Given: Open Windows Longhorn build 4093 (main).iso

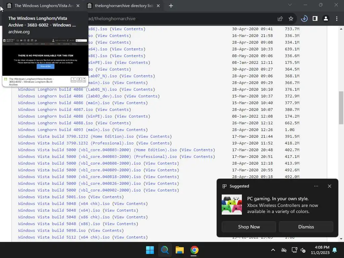Looking at the screenshot, I should [x=64, y=130].
